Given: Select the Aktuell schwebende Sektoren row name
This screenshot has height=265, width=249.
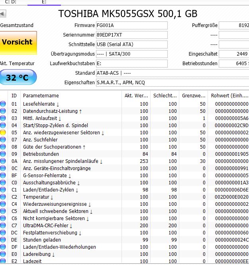Looking at the screenshot, I should tap(58, 211).
